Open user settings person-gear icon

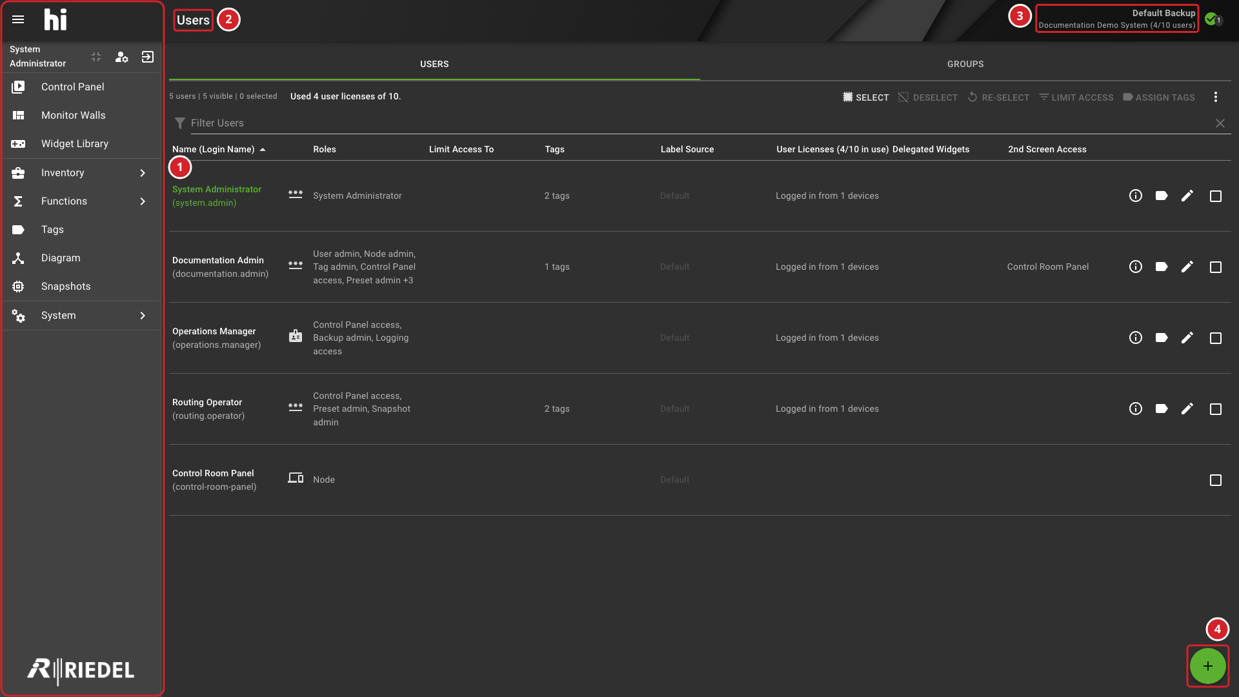[121, 57]
